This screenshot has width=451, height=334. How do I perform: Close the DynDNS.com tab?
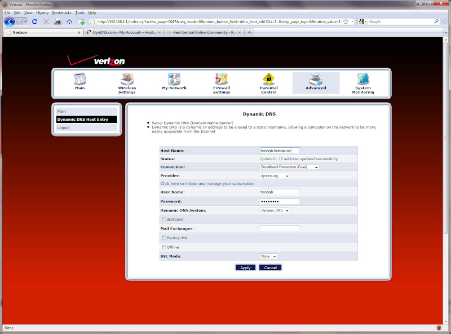pos(159,33)
